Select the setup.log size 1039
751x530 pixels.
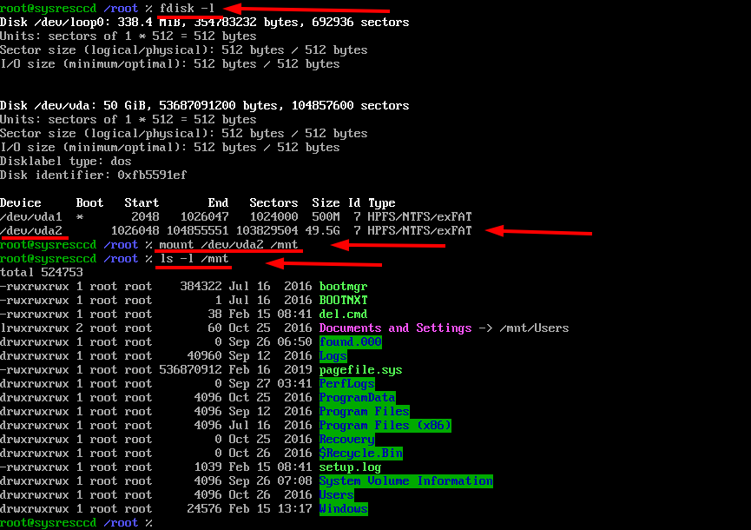tap(208, 467)
